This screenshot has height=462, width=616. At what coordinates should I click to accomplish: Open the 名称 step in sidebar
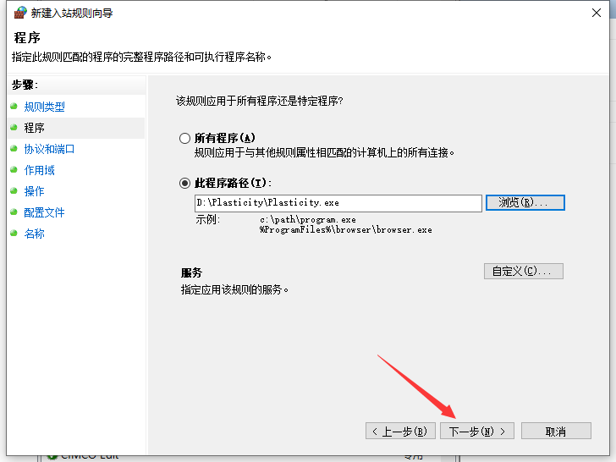click(x=34, y=234)
